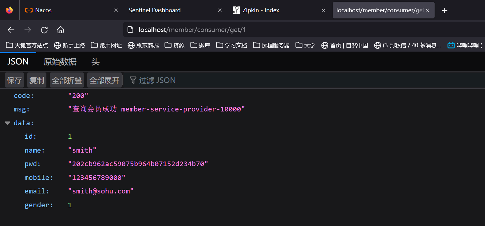
Task: Reload the current page
Action: coord(44,30)
